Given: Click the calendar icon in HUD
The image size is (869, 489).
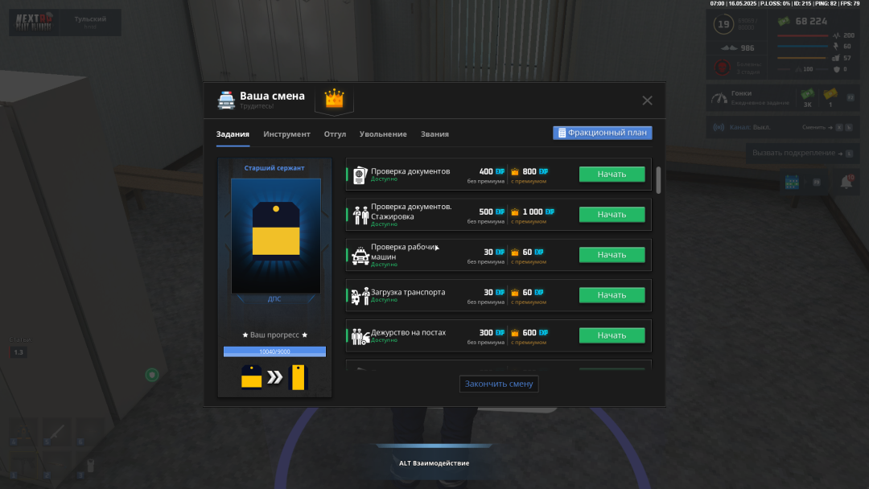Looking at the screenshot, I should (x=792, y=182).
